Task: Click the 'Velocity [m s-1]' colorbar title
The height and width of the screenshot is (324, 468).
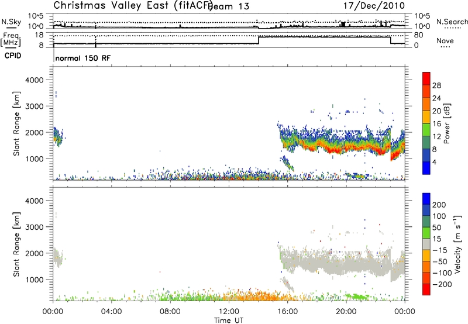Action: coord(457,244)
